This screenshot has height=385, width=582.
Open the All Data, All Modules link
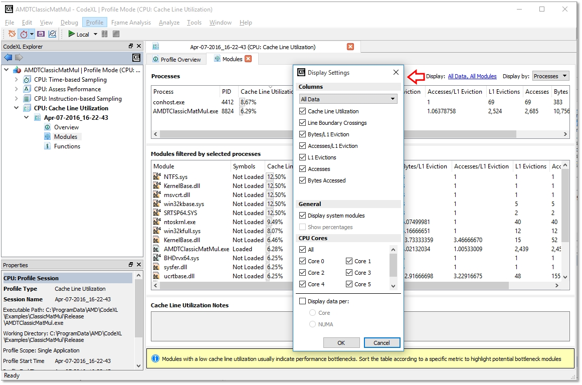(x=472, y=76)
